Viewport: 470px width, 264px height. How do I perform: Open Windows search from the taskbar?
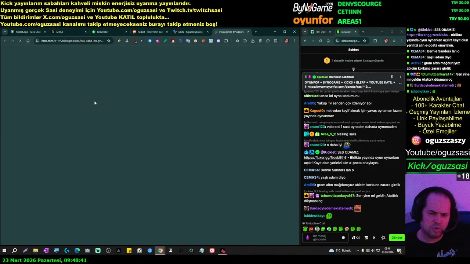[15, 251]
